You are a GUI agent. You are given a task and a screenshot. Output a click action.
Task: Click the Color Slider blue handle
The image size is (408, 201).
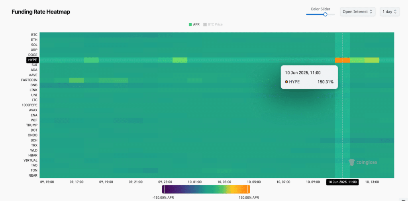coord(325,15)
